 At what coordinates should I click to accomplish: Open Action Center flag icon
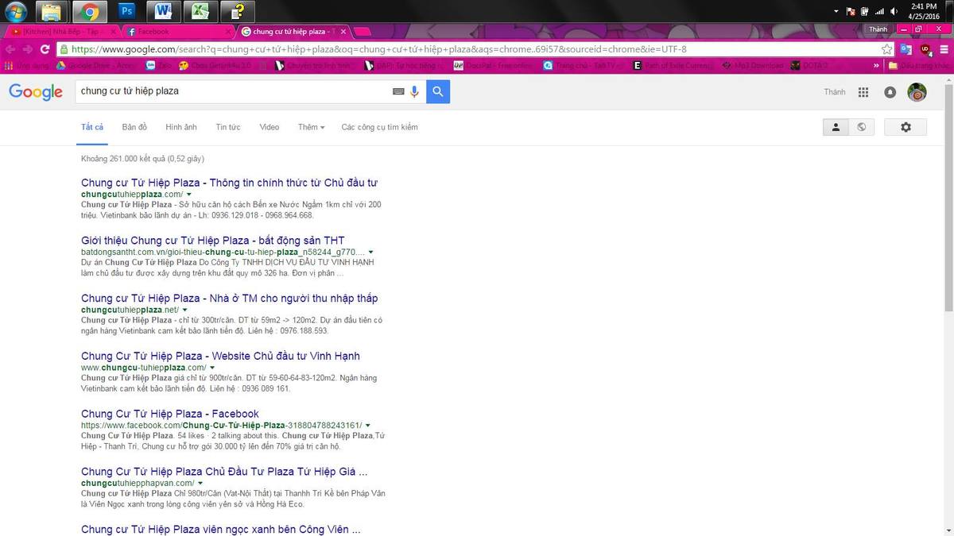click(851, 12)
